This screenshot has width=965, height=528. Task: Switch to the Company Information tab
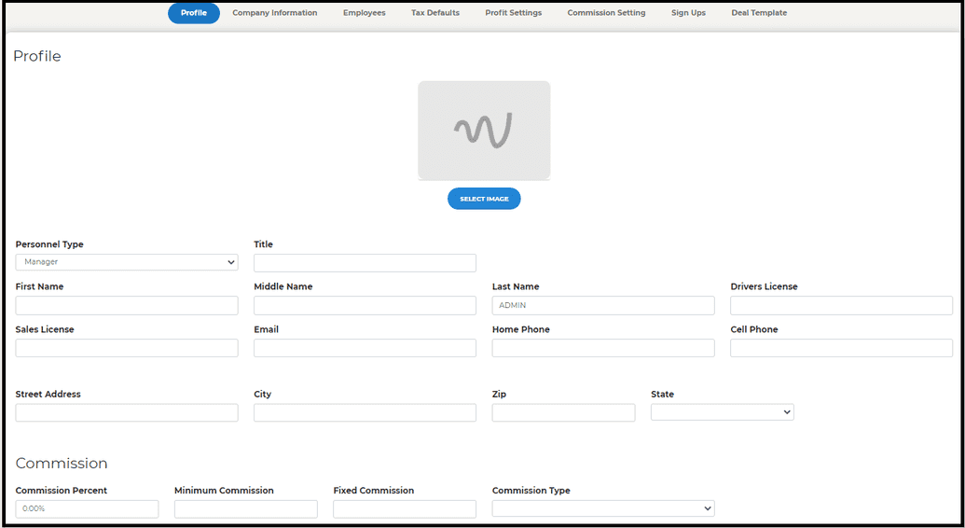(x=274, y=13)
